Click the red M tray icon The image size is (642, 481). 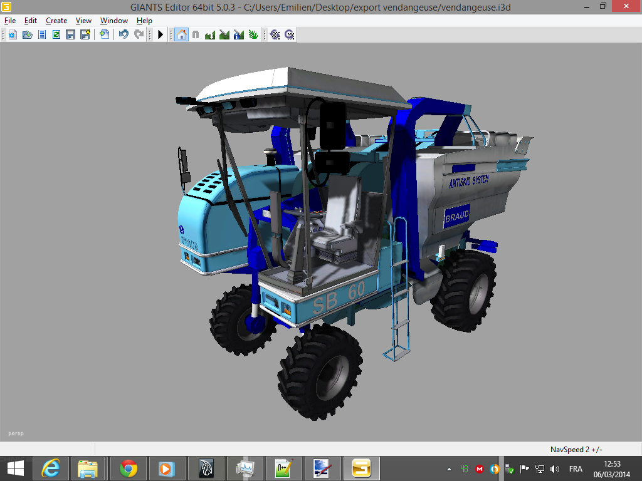coord(480,469)
